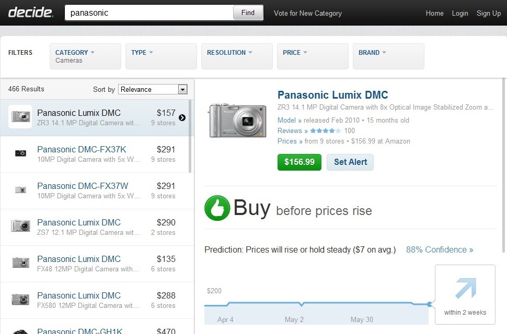Open DMC-FX37W thumbnail in results list
Viewport: 507px width, 334px height.
click(x=20, y=190)
